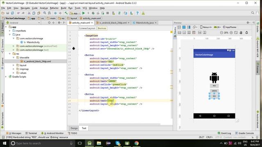Image resolution: width=262 pixels, height=147 pixels.
Task: Click the GREEN button in layout preview
Action: [214, 91]
